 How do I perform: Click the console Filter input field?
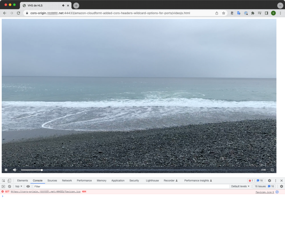coord(131,187)
